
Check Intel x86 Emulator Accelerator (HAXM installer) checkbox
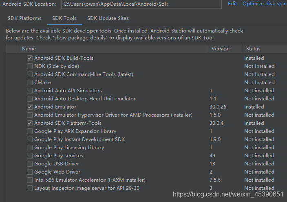pyautogui.click(x=30, y=180)
